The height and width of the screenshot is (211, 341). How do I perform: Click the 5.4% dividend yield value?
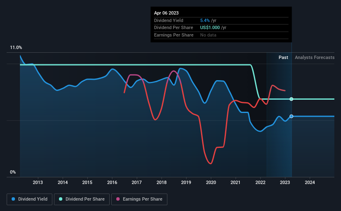tap(205, 20)
